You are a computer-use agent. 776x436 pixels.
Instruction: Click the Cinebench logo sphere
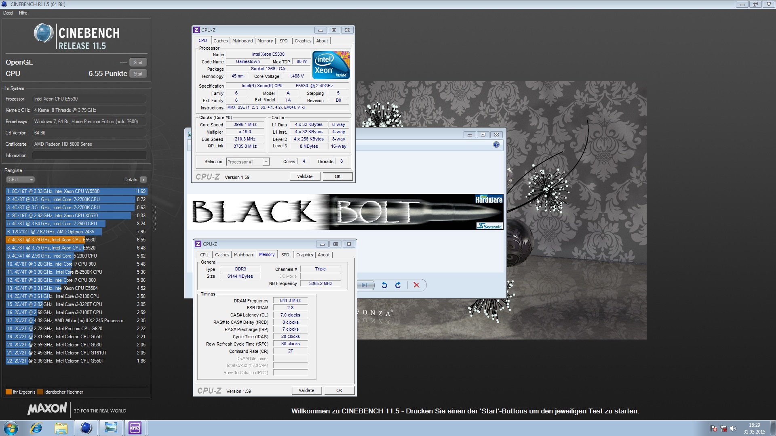click(x=44, y=33)
